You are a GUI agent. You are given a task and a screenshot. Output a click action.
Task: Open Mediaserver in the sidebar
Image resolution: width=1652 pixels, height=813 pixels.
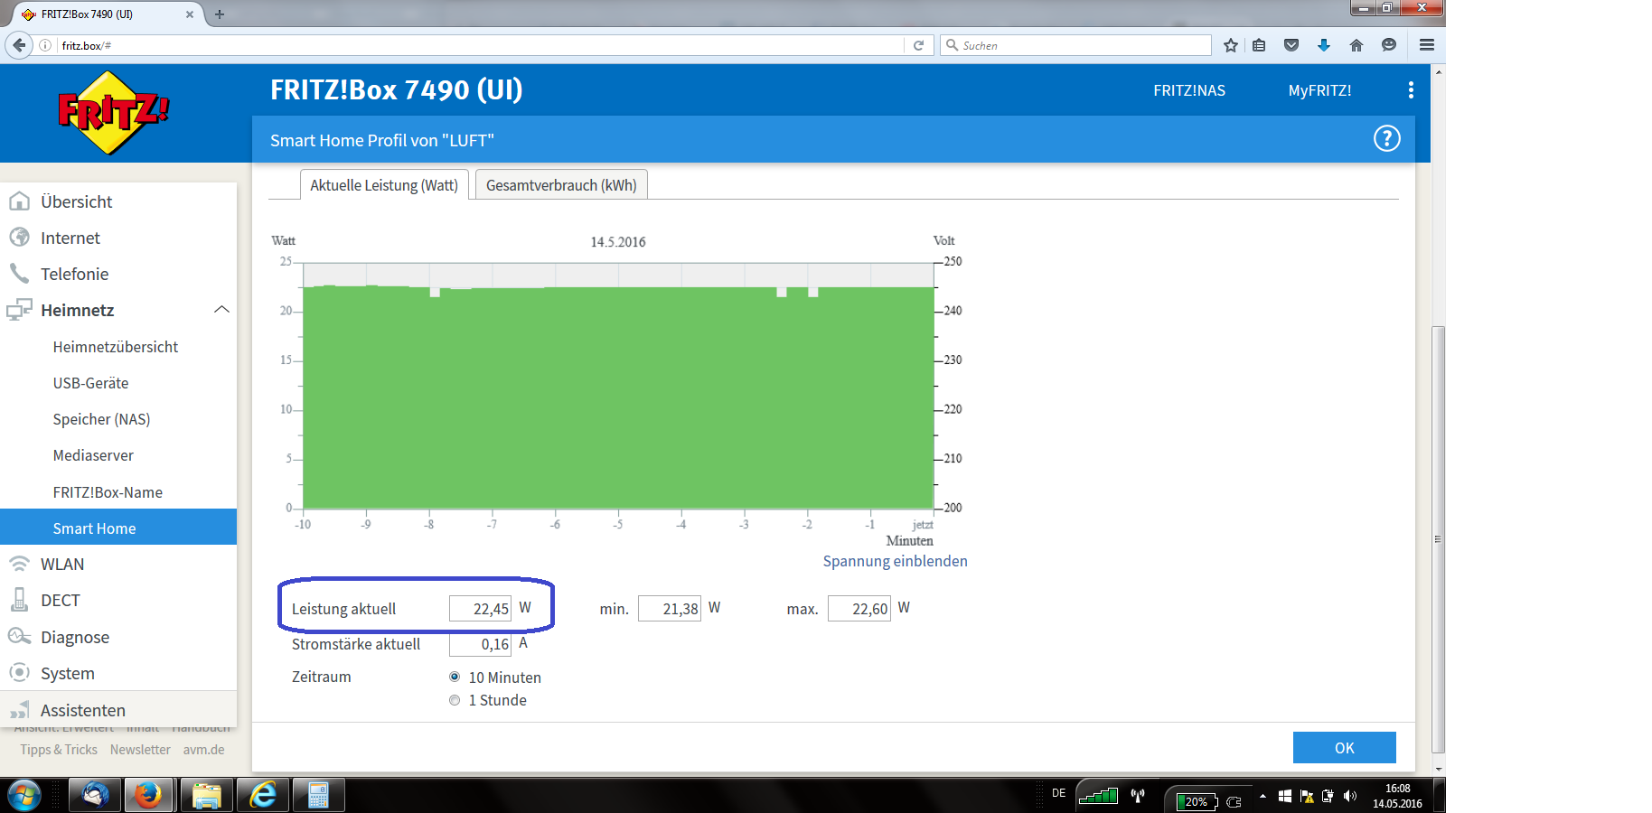pos(93,455)
